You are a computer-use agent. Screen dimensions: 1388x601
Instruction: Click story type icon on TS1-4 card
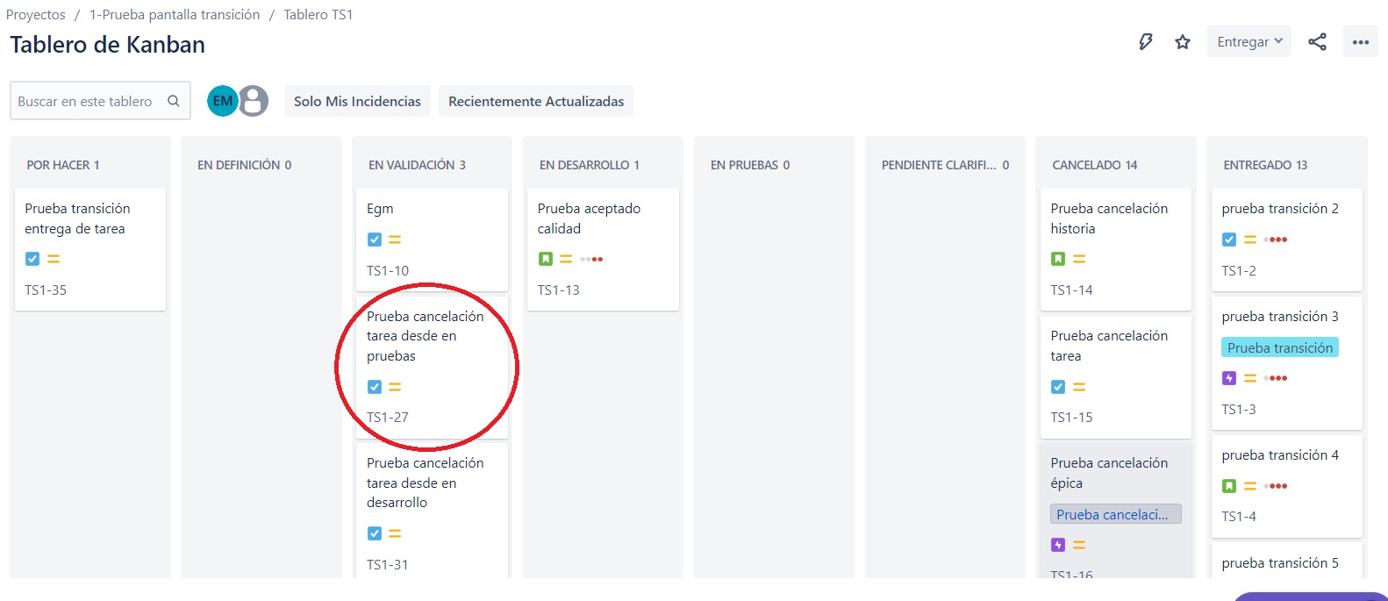(1229, 486)
